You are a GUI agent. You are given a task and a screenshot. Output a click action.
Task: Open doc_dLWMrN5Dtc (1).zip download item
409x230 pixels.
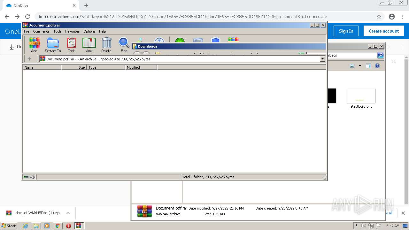33,213
